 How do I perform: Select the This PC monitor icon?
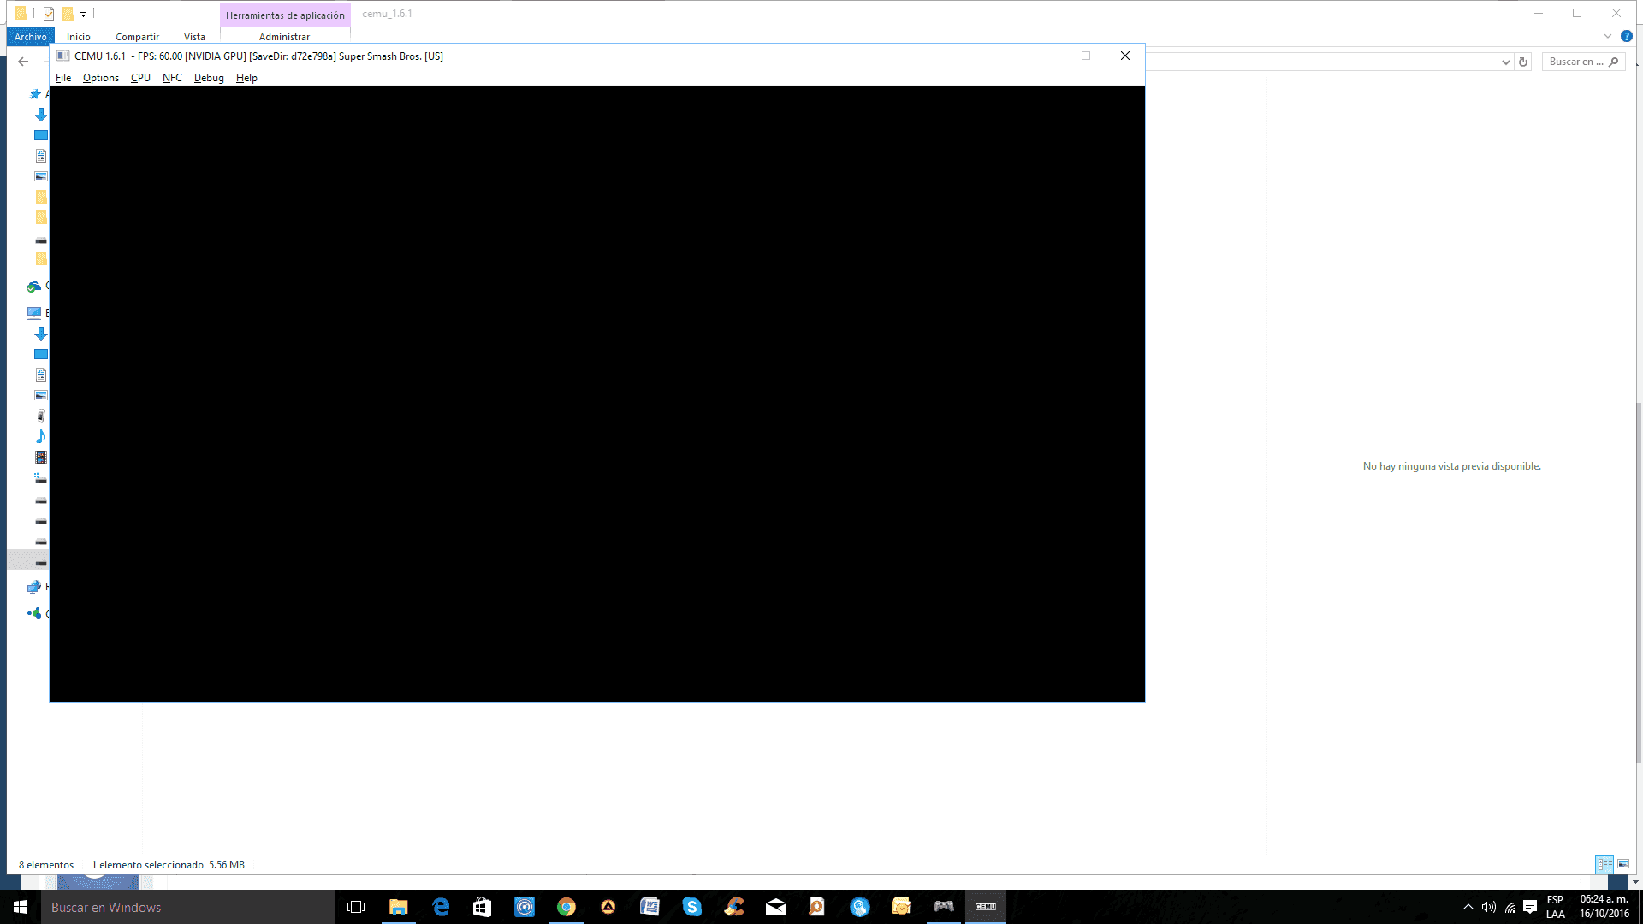34,313
